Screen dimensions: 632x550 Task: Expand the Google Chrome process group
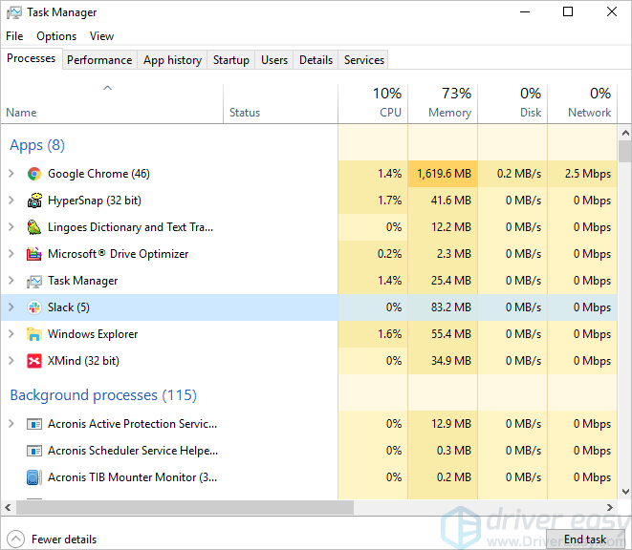click(x=11, y=174)
